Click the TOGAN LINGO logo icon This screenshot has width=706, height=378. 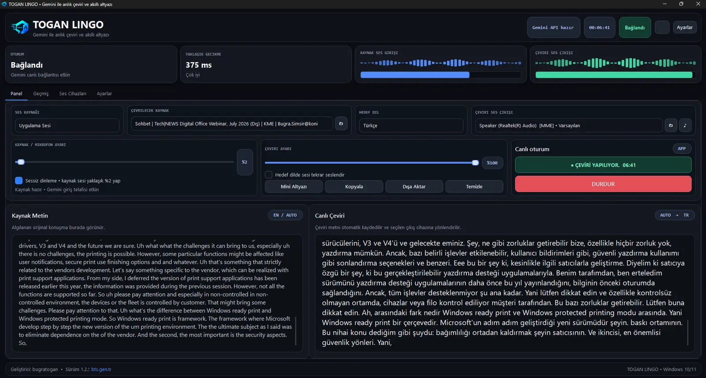[x=20, y=28]
